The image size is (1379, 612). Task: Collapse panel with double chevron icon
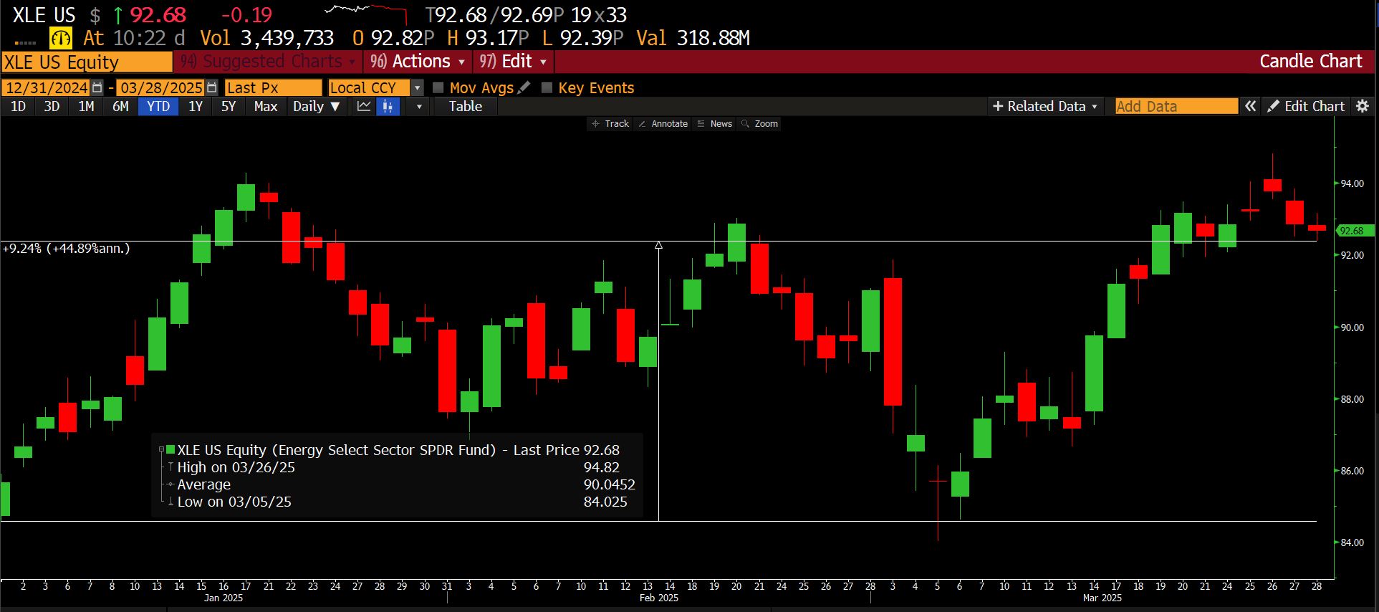coord(1251,106)
